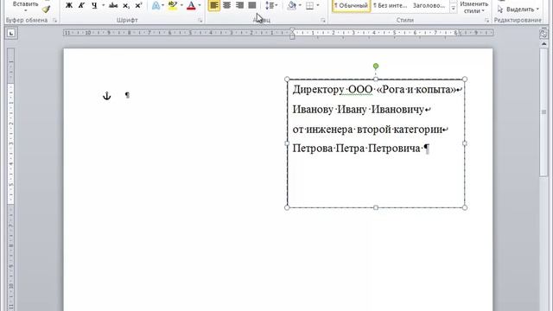The image size is (553, 311).
Task: Open the Шрифт dialog launcher
Action: pyautogui.click(x=200, y=21)
